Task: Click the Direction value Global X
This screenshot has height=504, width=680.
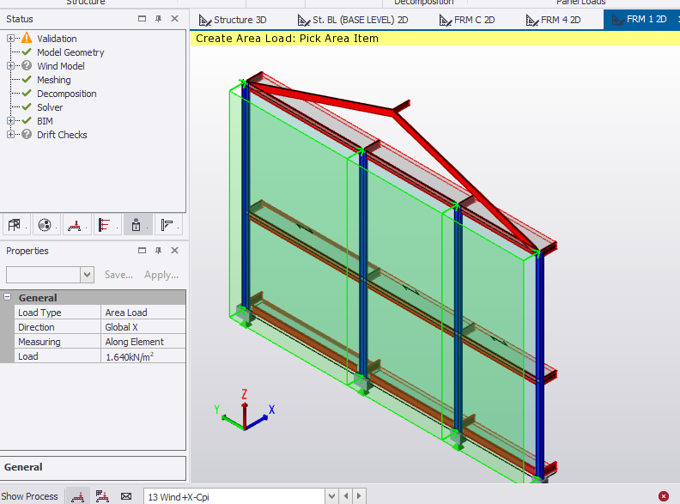Action: [x=143, y=327]
